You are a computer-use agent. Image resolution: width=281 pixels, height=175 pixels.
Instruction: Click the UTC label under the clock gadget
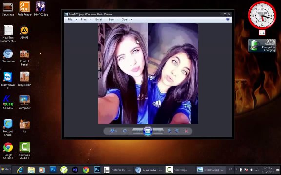262,33
